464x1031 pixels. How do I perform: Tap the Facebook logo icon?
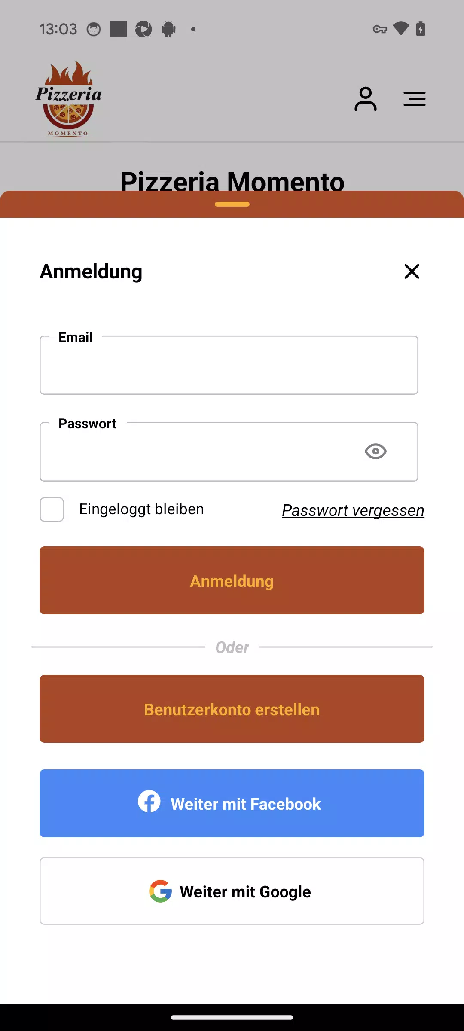[x=149, y=801]
